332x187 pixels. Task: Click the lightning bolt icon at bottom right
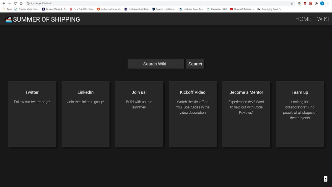point(326,179)
